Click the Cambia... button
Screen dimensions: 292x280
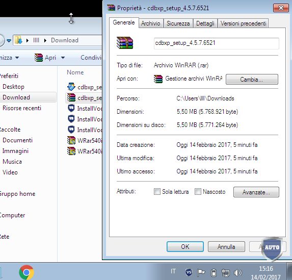pyautogui.click(x=252, y=80)
